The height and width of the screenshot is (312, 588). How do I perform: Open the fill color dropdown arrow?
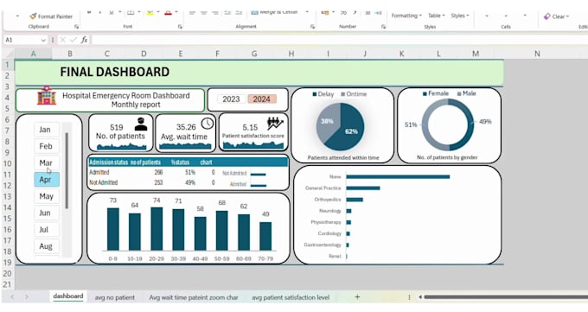[x=157, y=12]
